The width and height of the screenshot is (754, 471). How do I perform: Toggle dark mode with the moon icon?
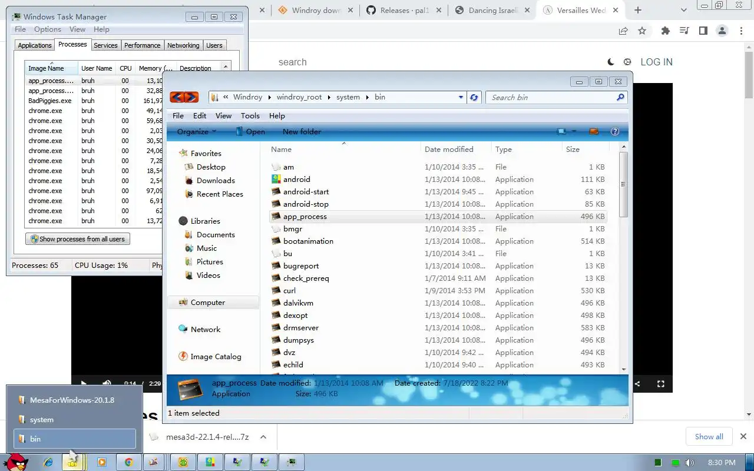pyautogui.click(x=611, y=62)
